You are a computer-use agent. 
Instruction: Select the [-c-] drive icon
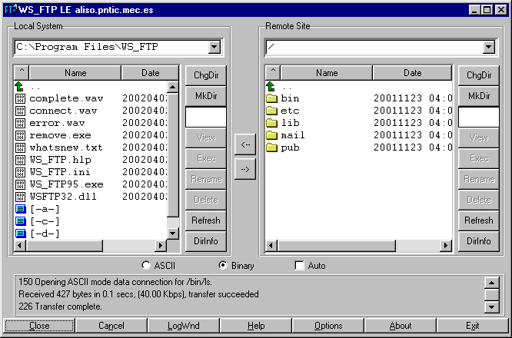(x=20, y=221)
